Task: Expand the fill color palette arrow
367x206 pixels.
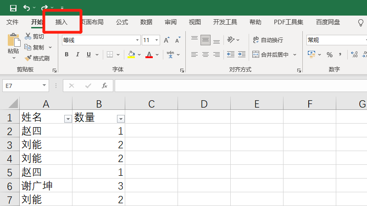Action: (x=139, y=54)
